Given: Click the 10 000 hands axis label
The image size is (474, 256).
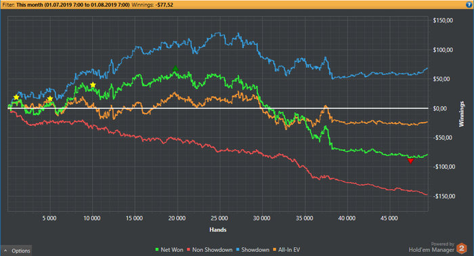Looking at the screenshot, I should tap(92, 218).
